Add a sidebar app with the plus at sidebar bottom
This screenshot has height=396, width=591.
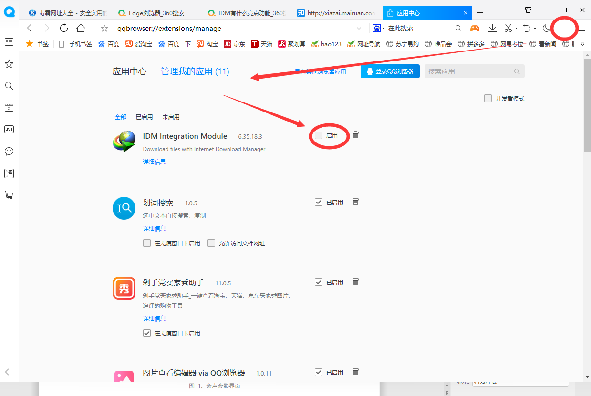[9, 350]
